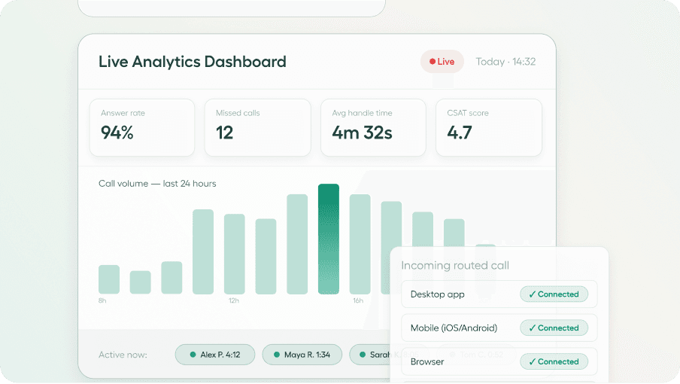Open the CSAT score 4.7 card
Viewport: 680px width, 384px height.
[489, 127]
